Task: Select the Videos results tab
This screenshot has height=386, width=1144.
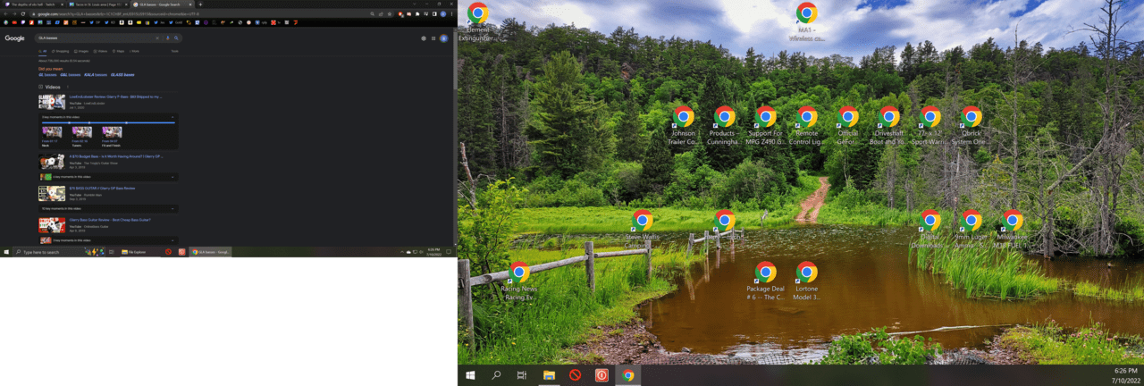Action: coord(101,51)
